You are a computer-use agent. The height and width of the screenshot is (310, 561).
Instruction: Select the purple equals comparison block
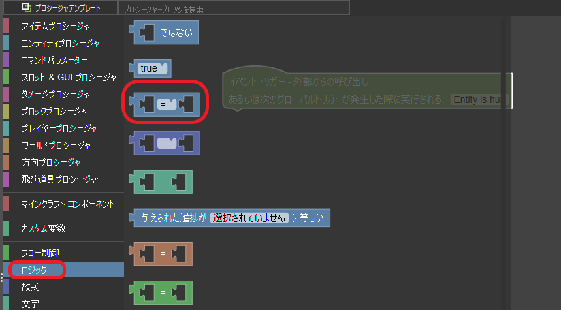[x=164, y=144]
